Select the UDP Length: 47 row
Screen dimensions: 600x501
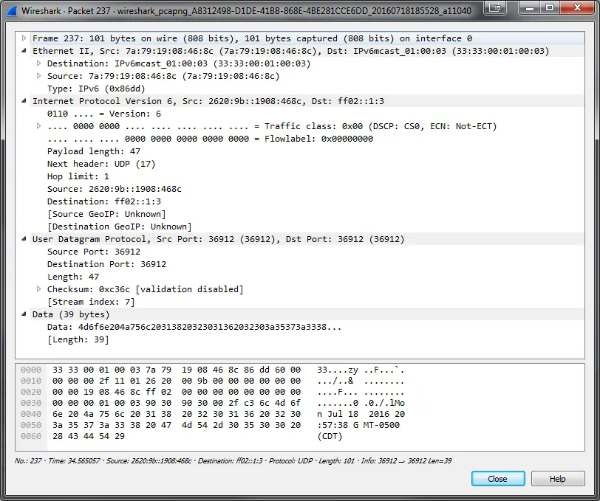pos(73,277)
